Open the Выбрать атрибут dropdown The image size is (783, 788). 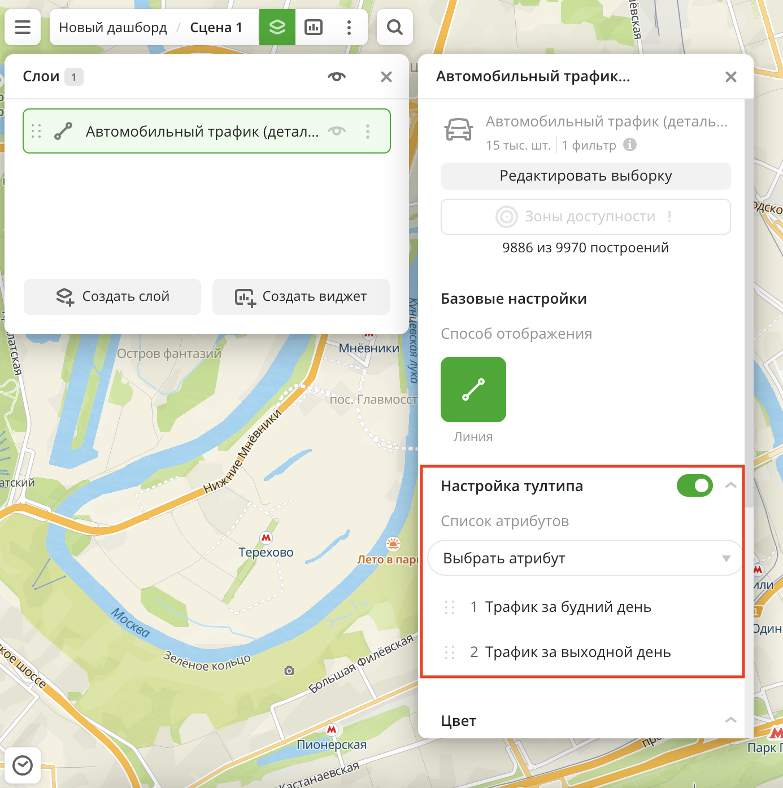tap(585, 558)
